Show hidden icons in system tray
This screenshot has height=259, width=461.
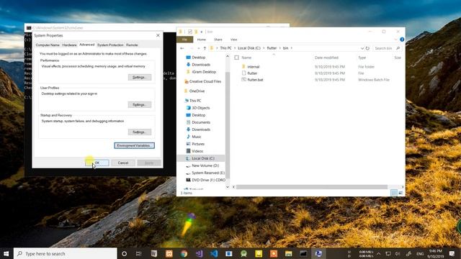pos(378,254)
